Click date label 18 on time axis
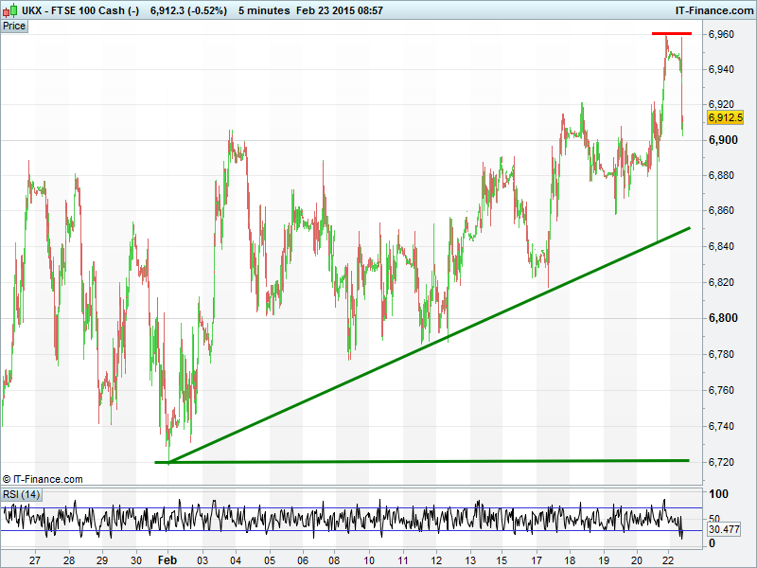Image resolution: width=757 pixels, height=568 pixels. tap(570, 560)
